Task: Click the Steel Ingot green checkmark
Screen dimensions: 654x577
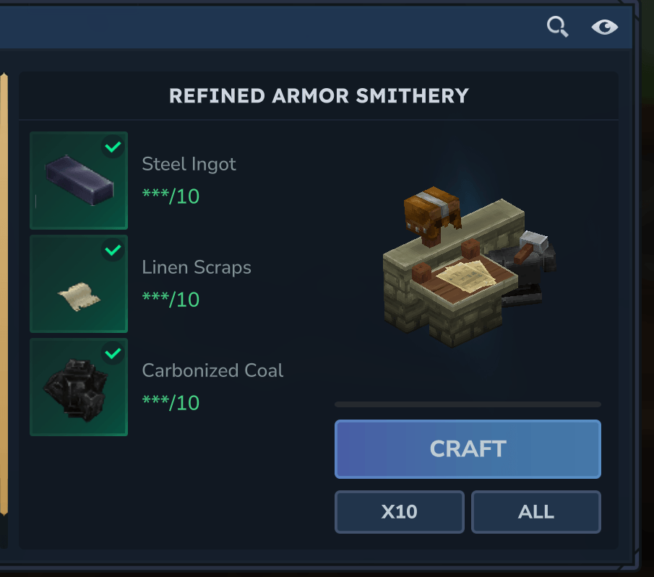Action: coord(113,147)
